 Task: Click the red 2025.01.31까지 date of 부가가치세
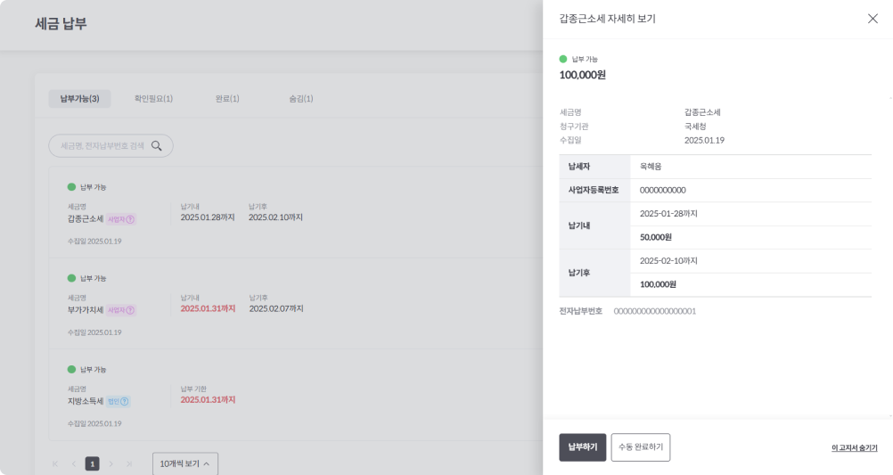click(208, 308)
